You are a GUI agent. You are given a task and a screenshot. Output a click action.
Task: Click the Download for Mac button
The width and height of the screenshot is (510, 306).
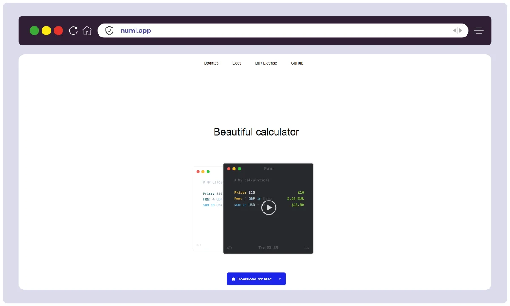pyautogui.click(x=256, y=279)
